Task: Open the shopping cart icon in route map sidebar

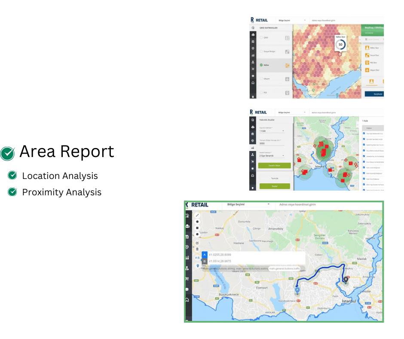Action: coord(187,279)
